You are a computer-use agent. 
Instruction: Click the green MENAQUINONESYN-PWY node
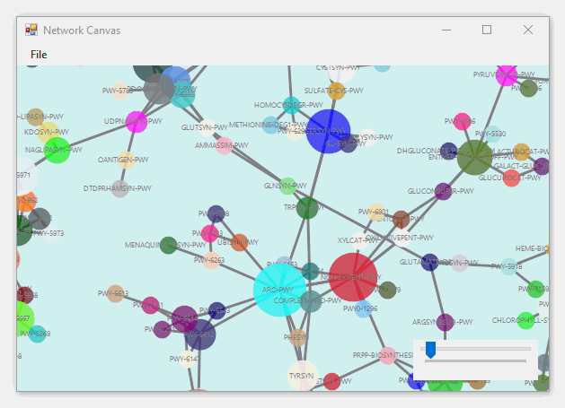click(x=168, y=245)
